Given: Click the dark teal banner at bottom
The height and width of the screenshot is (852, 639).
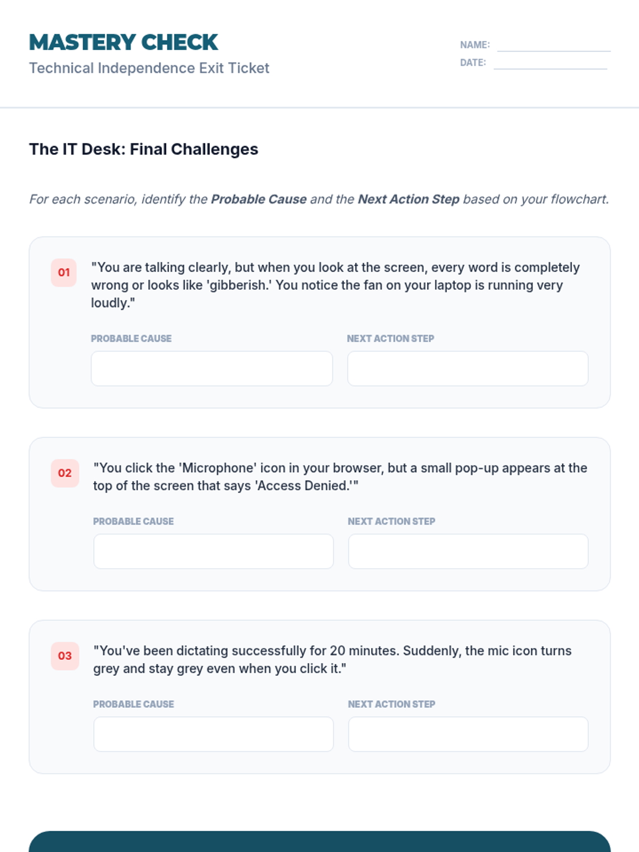Looking at the screenshot, I should tap(319, 841).
